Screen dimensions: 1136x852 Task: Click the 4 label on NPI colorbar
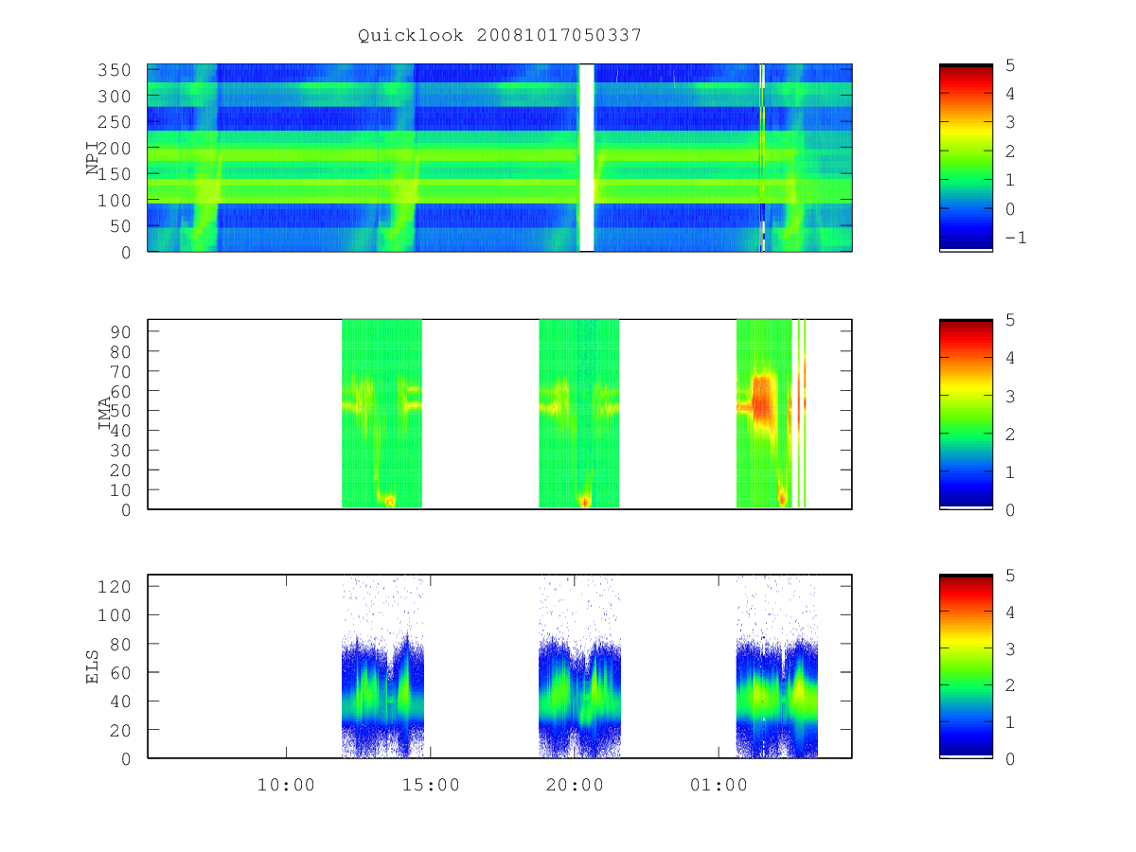[x=1009, y=93]
